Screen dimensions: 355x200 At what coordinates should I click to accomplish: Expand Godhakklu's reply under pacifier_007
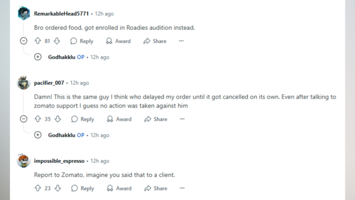tap(38, 135)
